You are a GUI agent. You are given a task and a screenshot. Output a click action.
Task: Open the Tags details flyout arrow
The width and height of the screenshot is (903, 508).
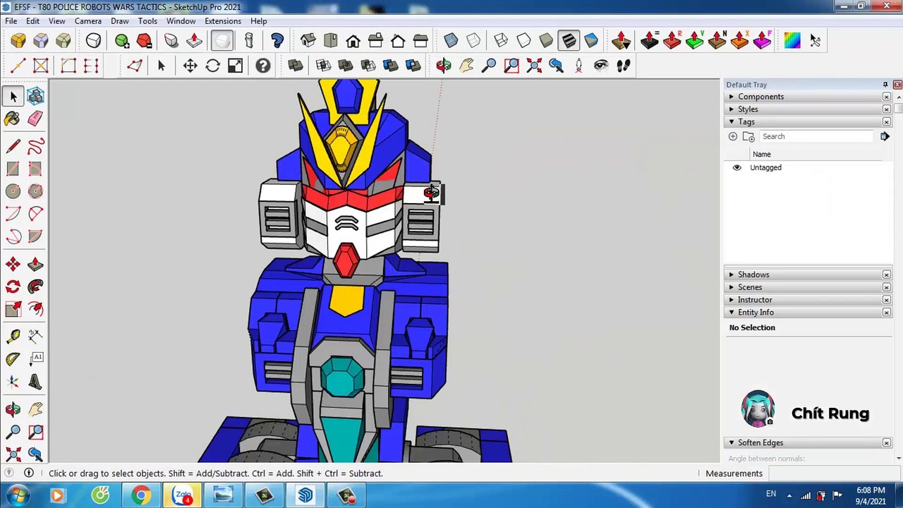pyautogui.click(x=885, y=136)
